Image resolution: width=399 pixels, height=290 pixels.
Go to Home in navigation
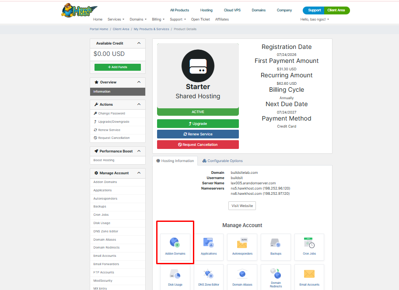coord(98,19)
